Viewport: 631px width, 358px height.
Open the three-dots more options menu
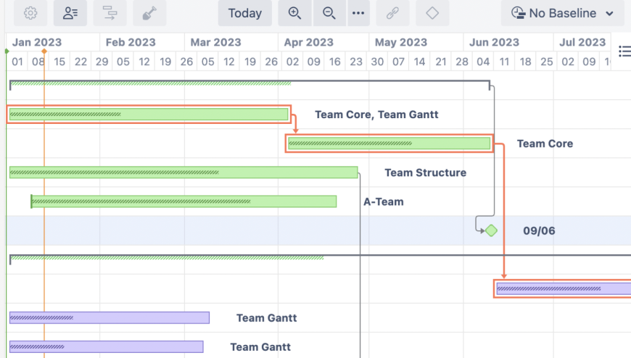358,13
